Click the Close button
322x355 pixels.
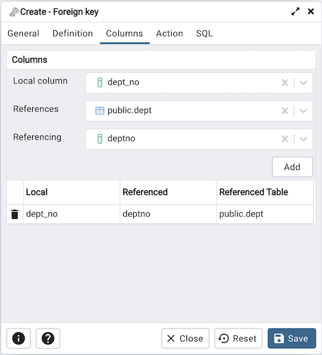click(x=185, y=338)
